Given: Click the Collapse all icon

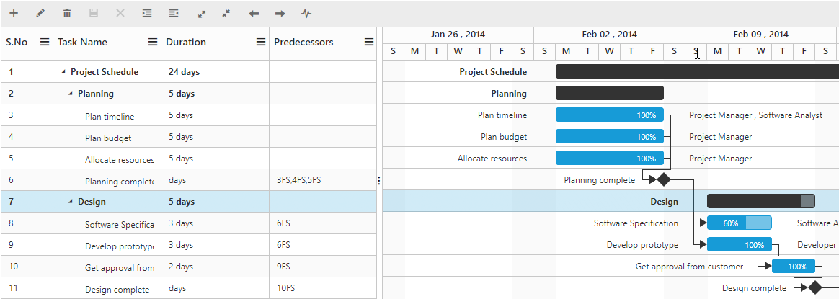Looking at the screenshot, I should pyautogui.click(x=226, y=13).
